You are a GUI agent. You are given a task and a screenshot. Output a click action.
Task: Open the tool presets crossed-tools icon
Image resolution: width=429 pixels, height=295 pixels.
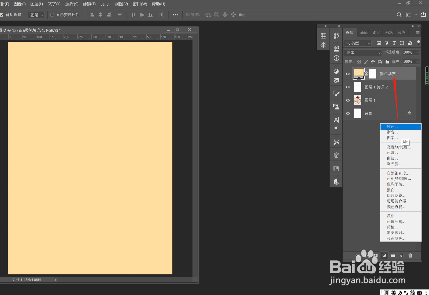(x=336, y=142)
